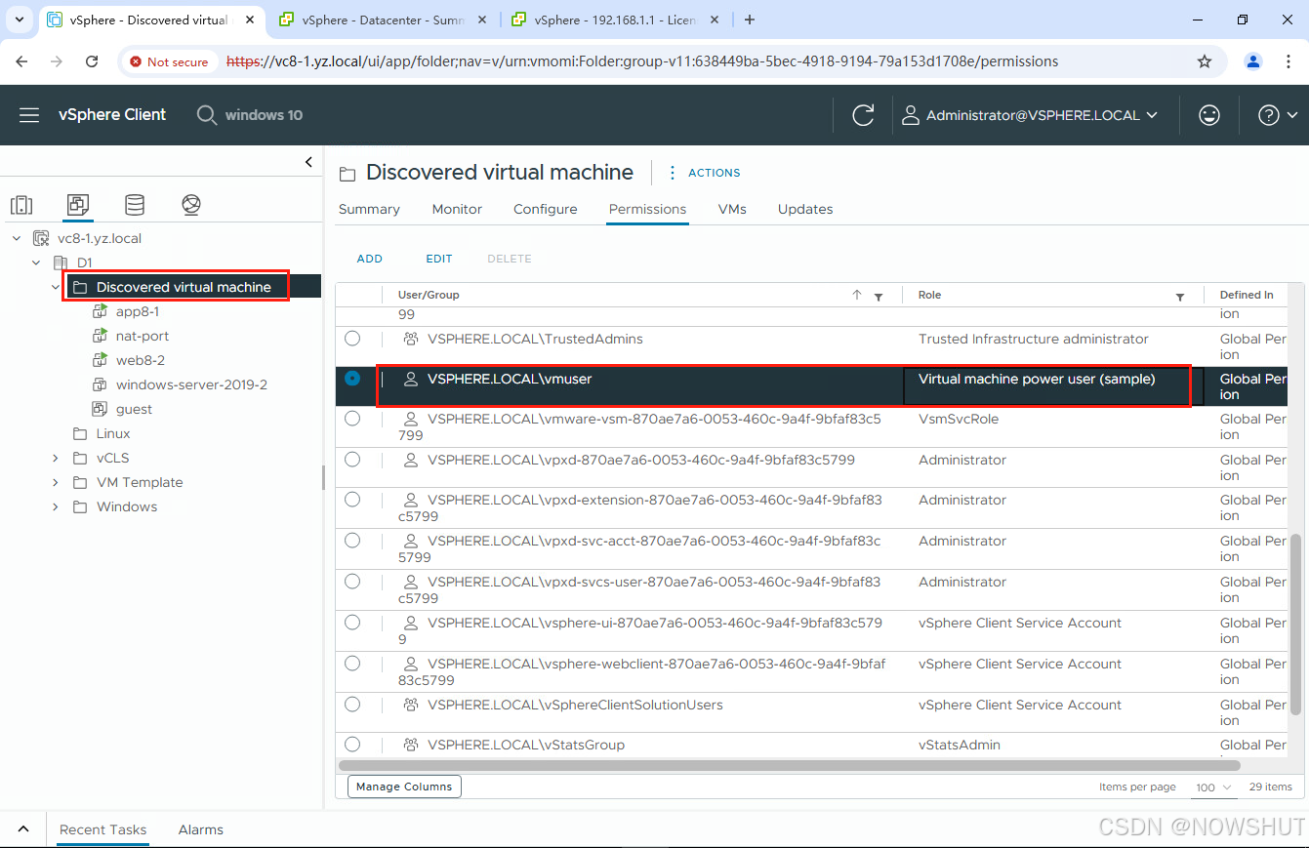Click the datacenter icon beside D1

[61, 262]
